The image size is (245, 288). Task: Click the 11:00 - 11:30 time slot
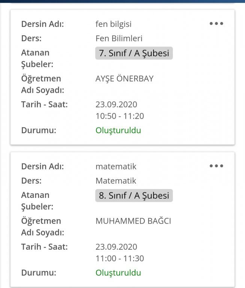(x=120, y=258)
